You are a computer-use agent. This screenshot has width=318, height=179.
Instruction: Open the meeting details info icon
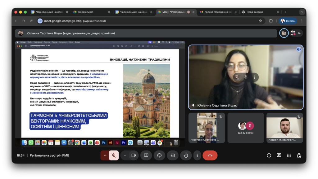pos(269,155)
